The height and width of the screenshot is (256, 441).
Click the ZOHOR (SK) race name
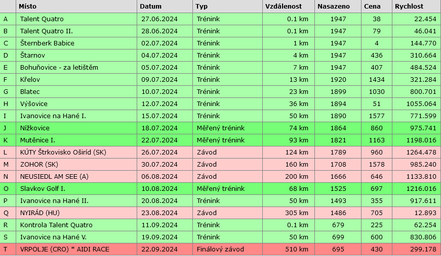click(39, 164)
